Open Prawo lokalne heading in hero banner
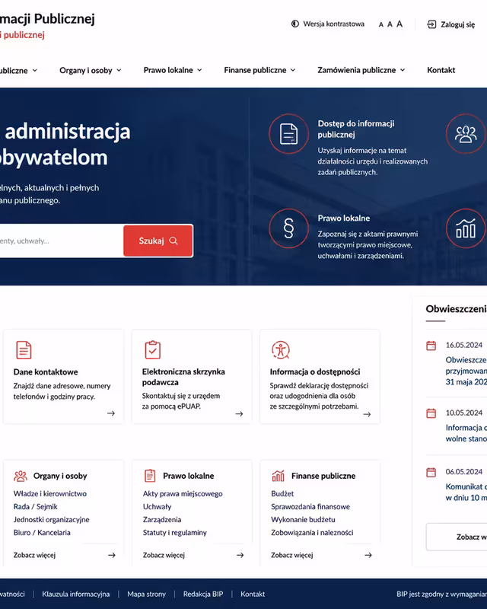This screenshot has width=487, height=609. point(344,218)
